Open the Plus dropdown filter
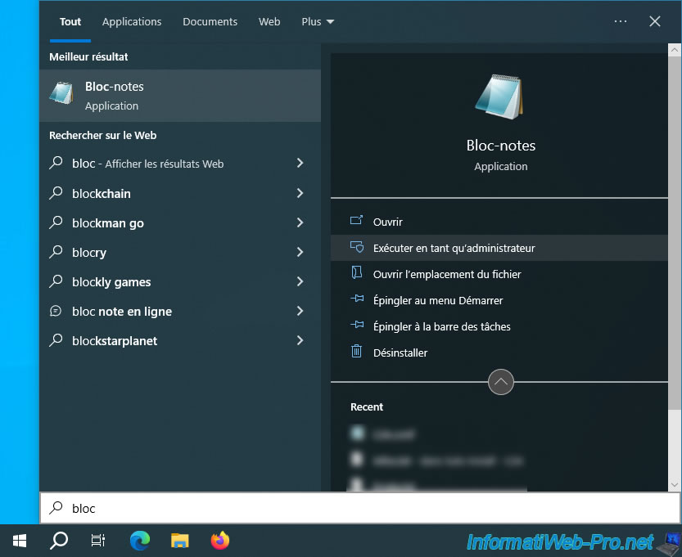Image resolution: width=682 pixels, height=557 pixels. pos(318,22)
